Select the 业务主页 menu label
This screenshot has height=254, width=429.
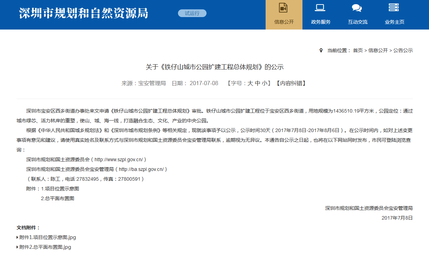pyautogui.click(x=394, y=22)
